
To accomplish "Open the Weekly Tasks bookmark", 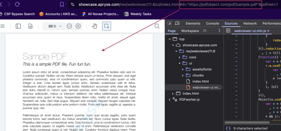I will click(x=138, y=14).
